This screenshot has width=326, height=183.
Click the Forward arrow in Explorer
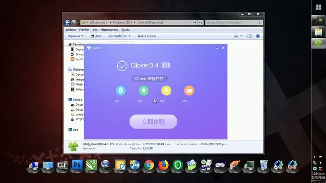[x=74, y=22]
